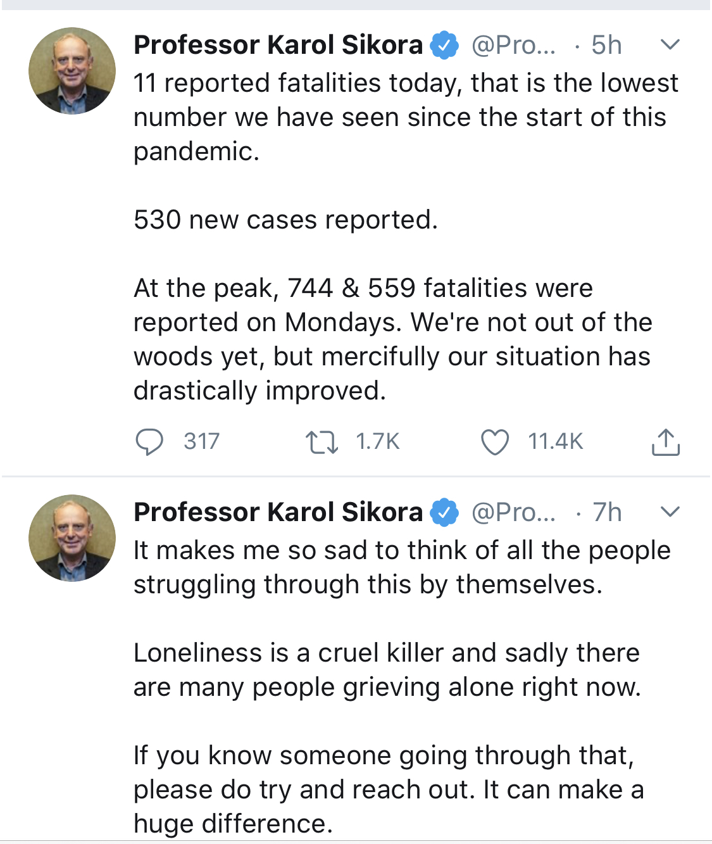Open the 7h timestamp link
The width and height of the screenshot is (712, 844).
[607, 512]
